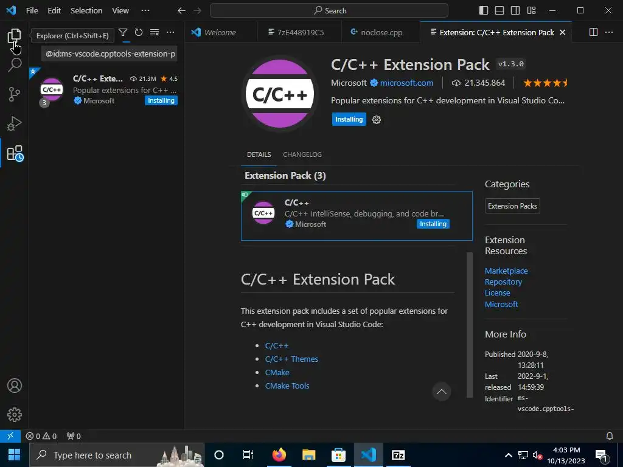This screenshot has width=623, height=467.
Task: Toggle bottom panel layout
Action: (x=499, y=10)
